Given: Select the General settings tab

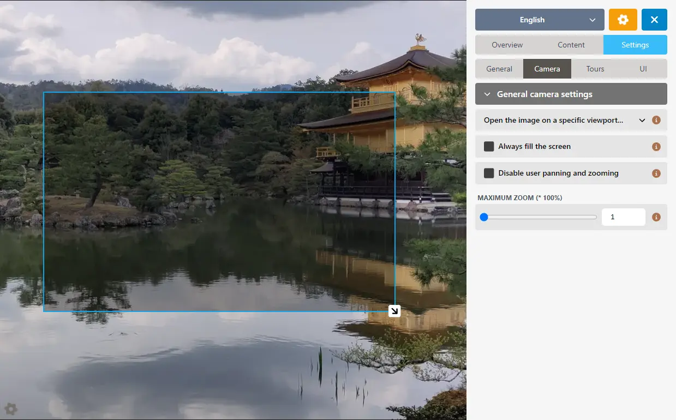Looking at the screenshot, I should [499, 68].
